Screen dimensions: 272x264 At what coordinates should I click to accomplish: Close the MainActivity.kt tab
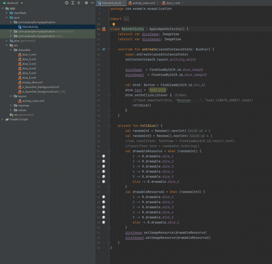tap(124, 3)
